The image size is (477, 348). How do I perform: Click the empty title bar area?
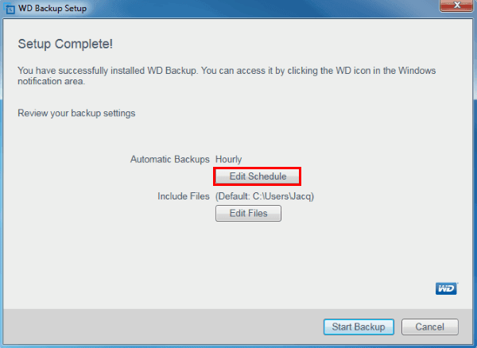click(x=238, y=8)
